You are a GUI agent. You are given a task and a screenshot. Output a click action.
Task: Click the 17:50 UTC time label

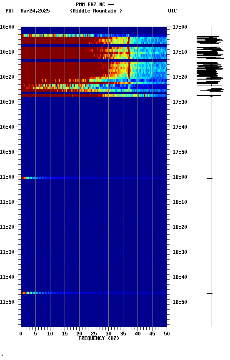click(180, 152)
